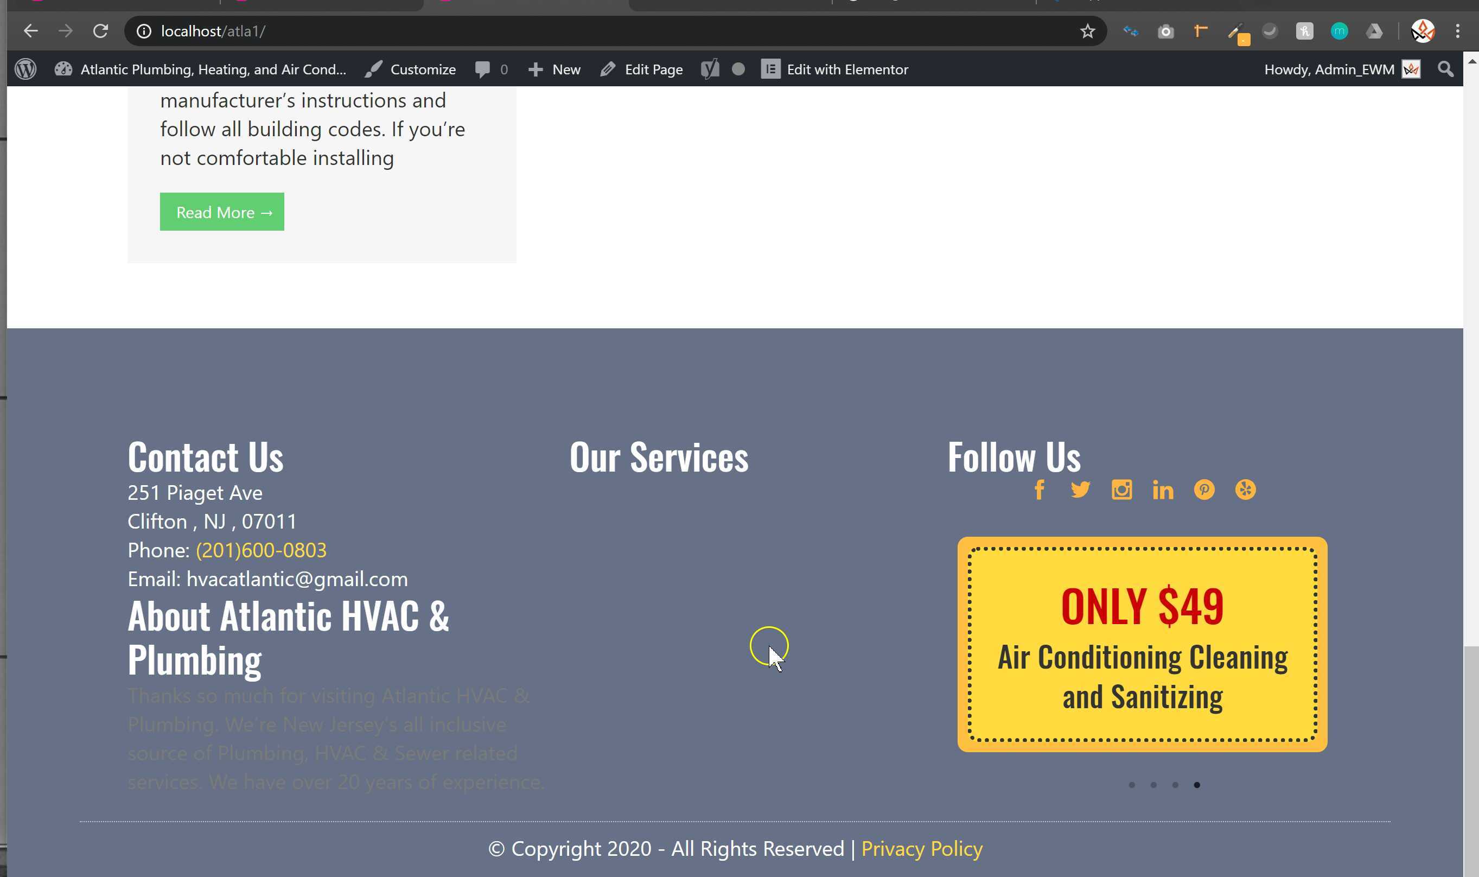Click the localhost address bar
The image size is (1479, 877).
click(x=591, y=31)
